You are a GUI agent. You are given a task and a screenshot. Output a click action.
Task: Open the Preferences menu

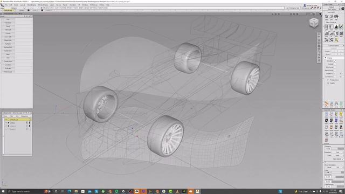[x=94, y=5]
